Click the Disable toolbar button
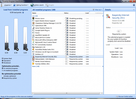The image size is (136, 99). tap(50, 5)
